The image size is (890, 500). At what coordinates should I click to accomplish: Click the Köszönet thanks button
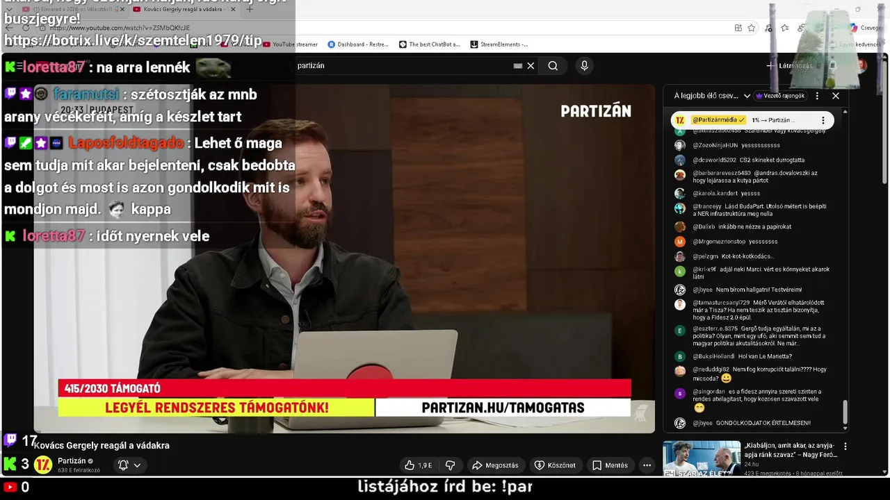pos(555,465)
